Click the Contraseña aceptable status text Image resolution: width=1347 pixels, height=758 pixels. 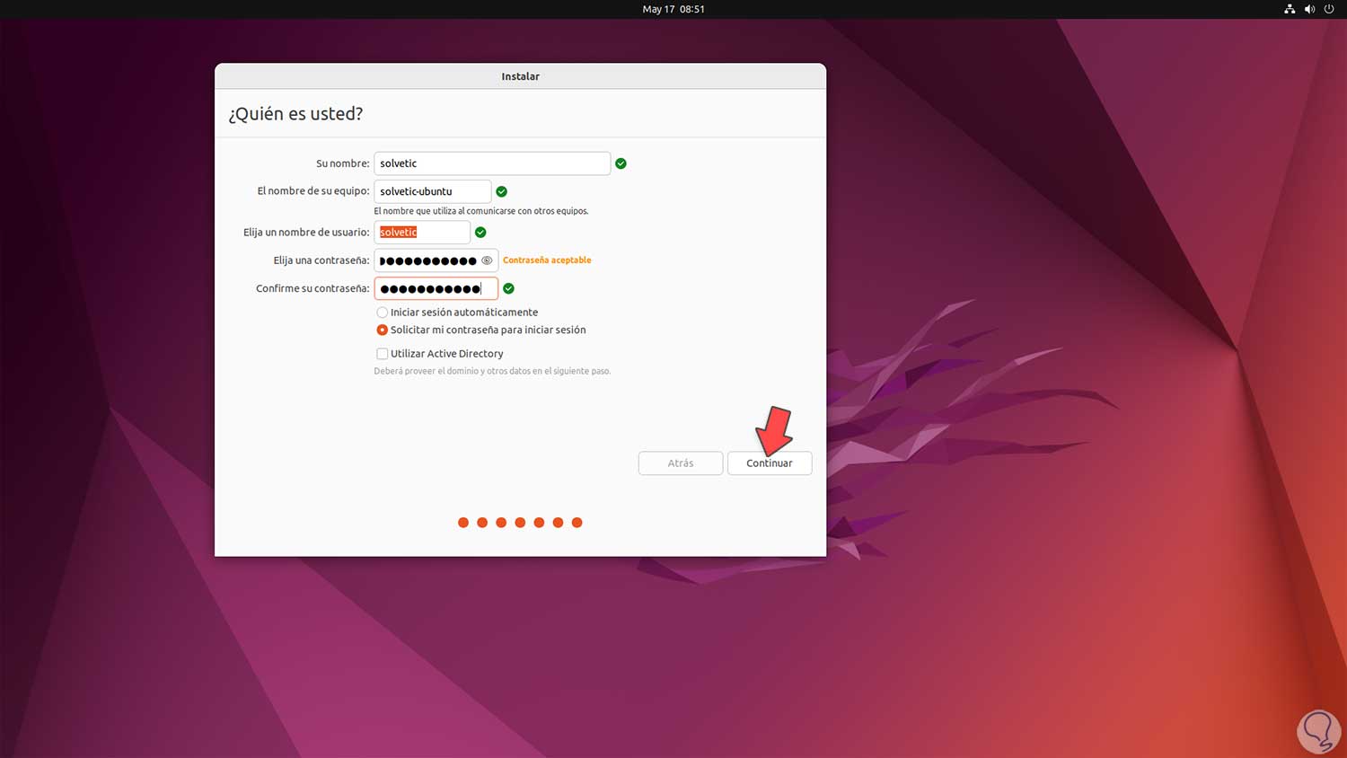click(547, 260)
